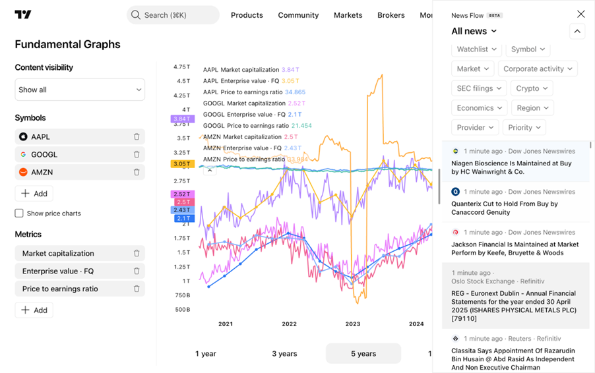Viewport: 595px width, 373px height.
Task: Expand SEC filings filter dropdown
Action: [479, 88]
